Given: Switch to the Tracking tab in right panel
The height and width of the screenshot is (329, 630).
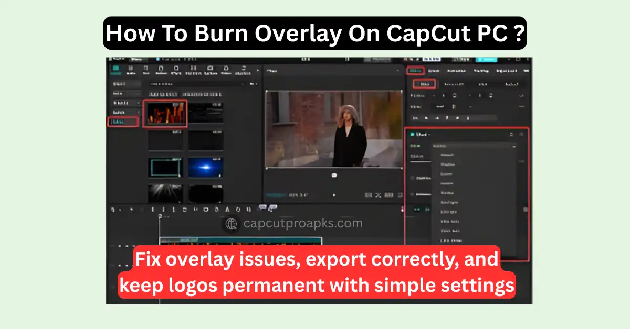Looking at the screenshot, I should click(x=480, y=70).
